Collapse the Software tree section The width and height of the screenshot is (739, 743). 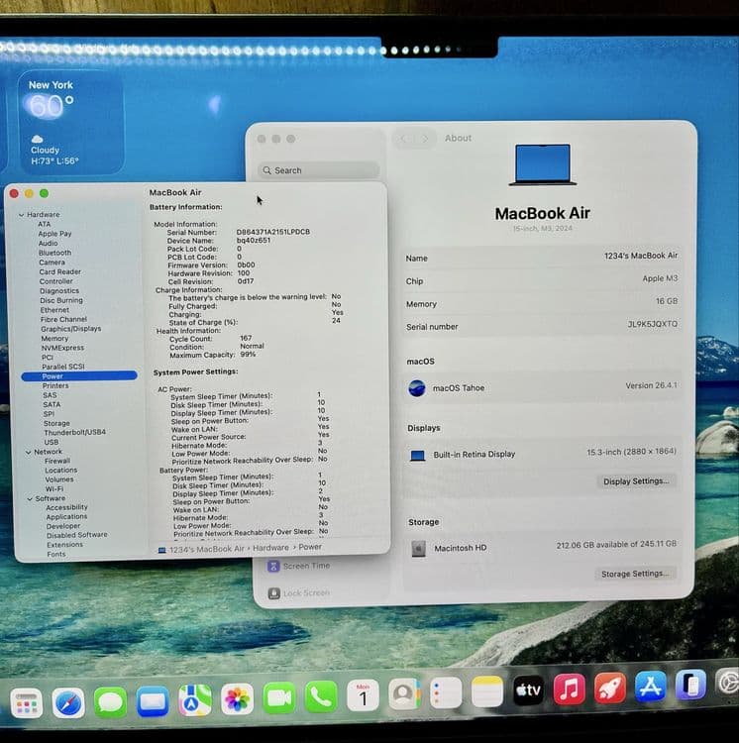30,499
